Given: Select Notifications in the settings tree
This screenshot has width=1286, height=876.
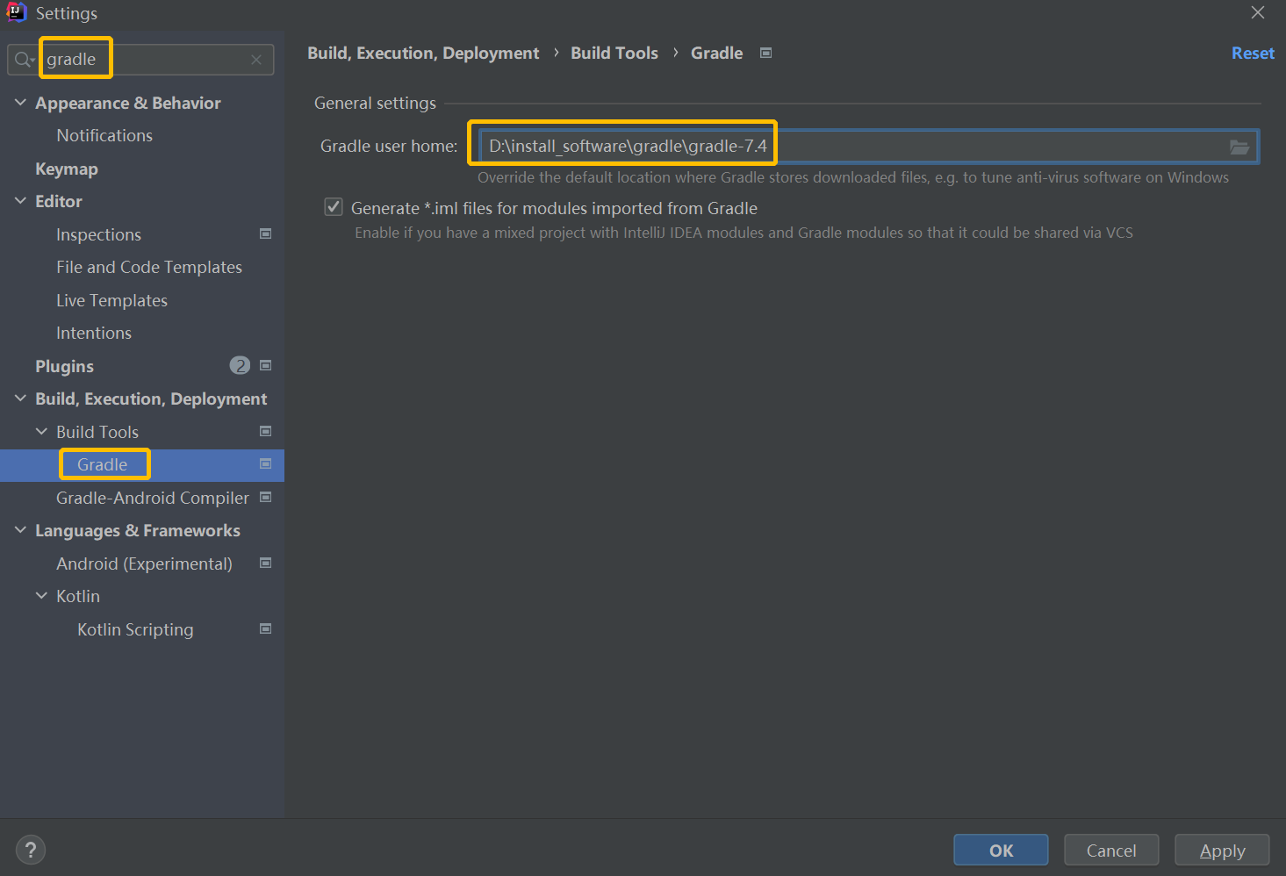Looking at the screenshot, I should click(x=104, y=135).
